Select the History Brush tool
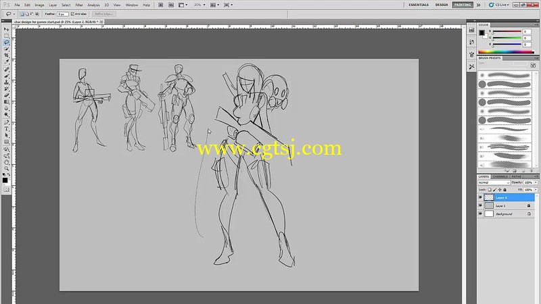541x304 pixels. click(x=7, y=89)
